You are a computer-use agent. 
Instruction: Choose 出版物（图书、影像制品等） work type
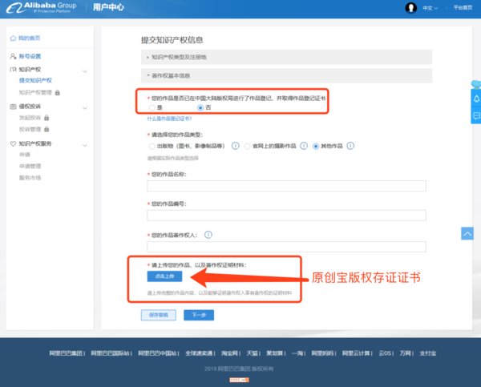(152, 146)
